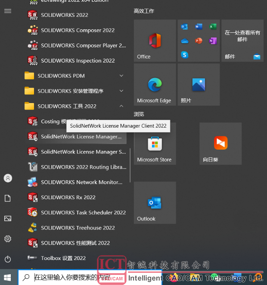
Task: Open the Outlook tile
Action: (x=155, y=203)
